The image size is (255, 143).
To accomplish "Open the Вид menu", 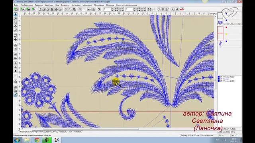I will click(57, 5).
